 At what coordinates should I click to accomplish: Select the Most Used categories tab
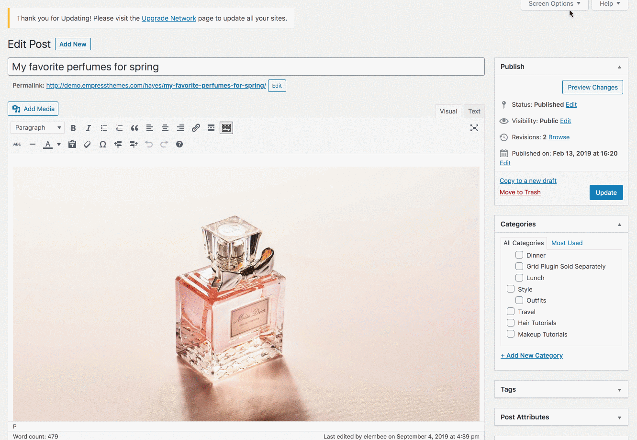567,243
